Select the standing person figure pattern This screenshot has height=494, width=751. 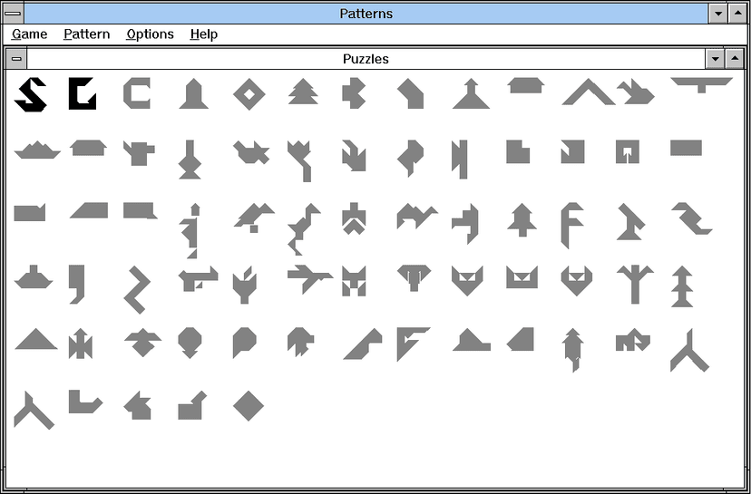(190, 231)
